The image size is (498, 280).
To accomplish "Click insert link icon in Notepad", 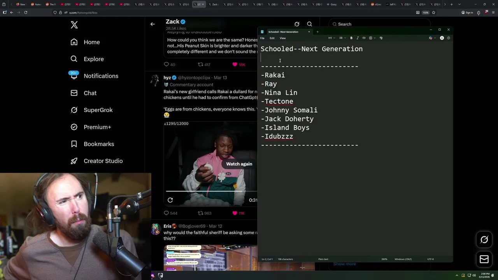I will tap(364, 38).
